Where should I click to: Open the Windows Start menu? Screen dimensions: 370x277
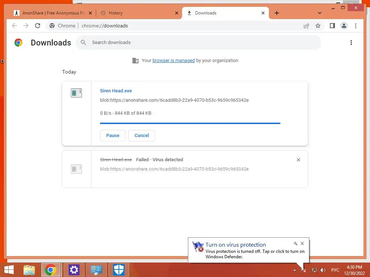[x=9, y=270]
